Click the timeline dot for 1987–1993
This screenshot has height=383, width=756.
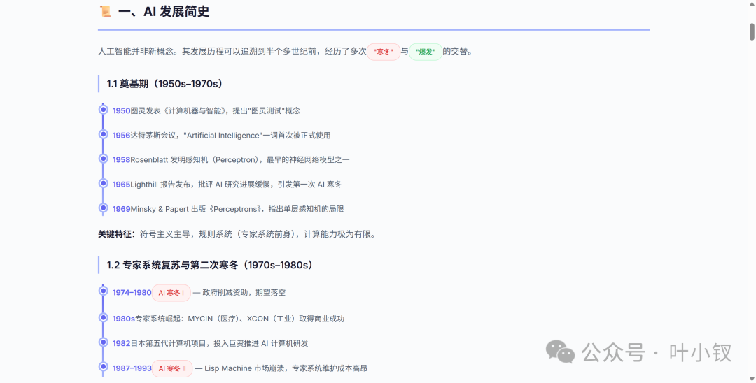coord(103,366)
